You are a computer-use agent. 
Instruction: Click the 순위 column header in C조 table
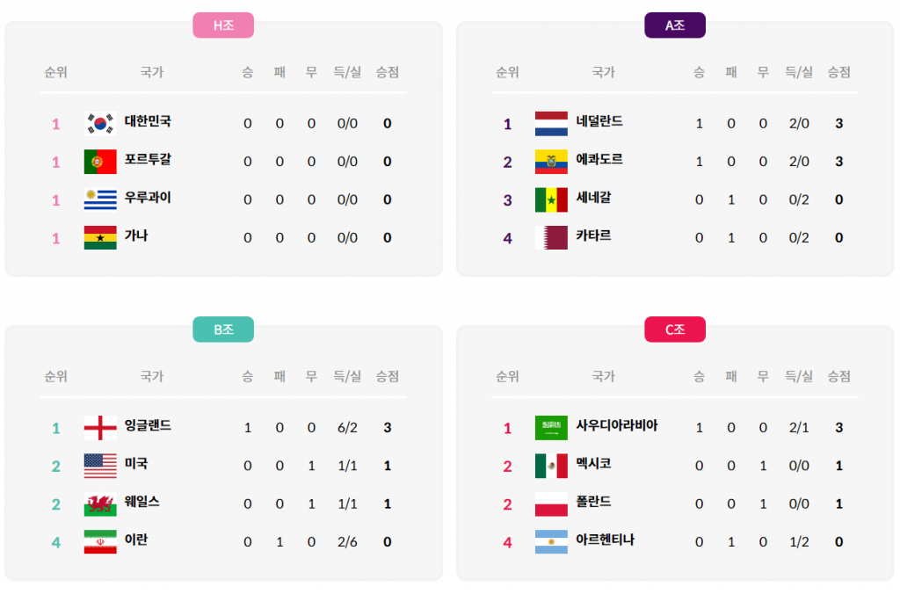coord(507,376)
